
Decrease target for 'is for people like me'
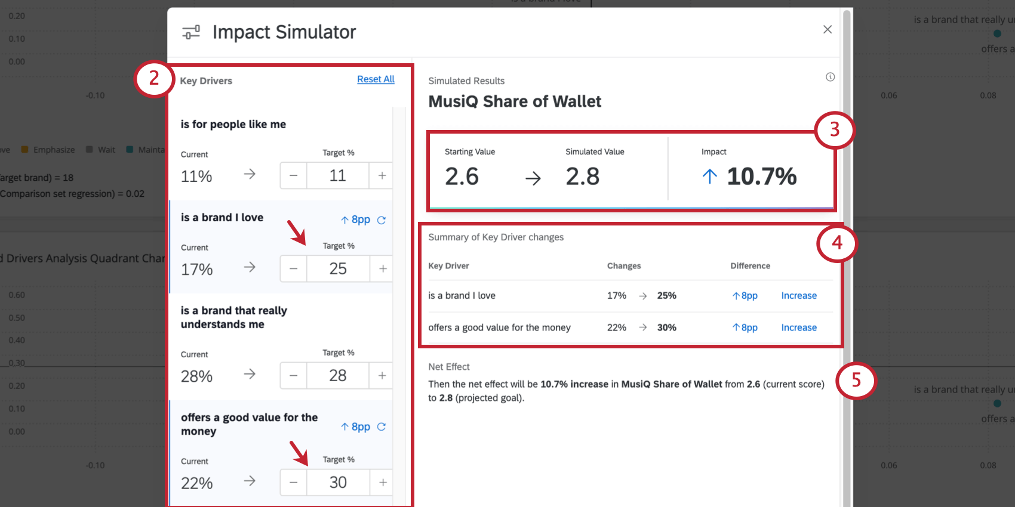(x=293, y=176)
